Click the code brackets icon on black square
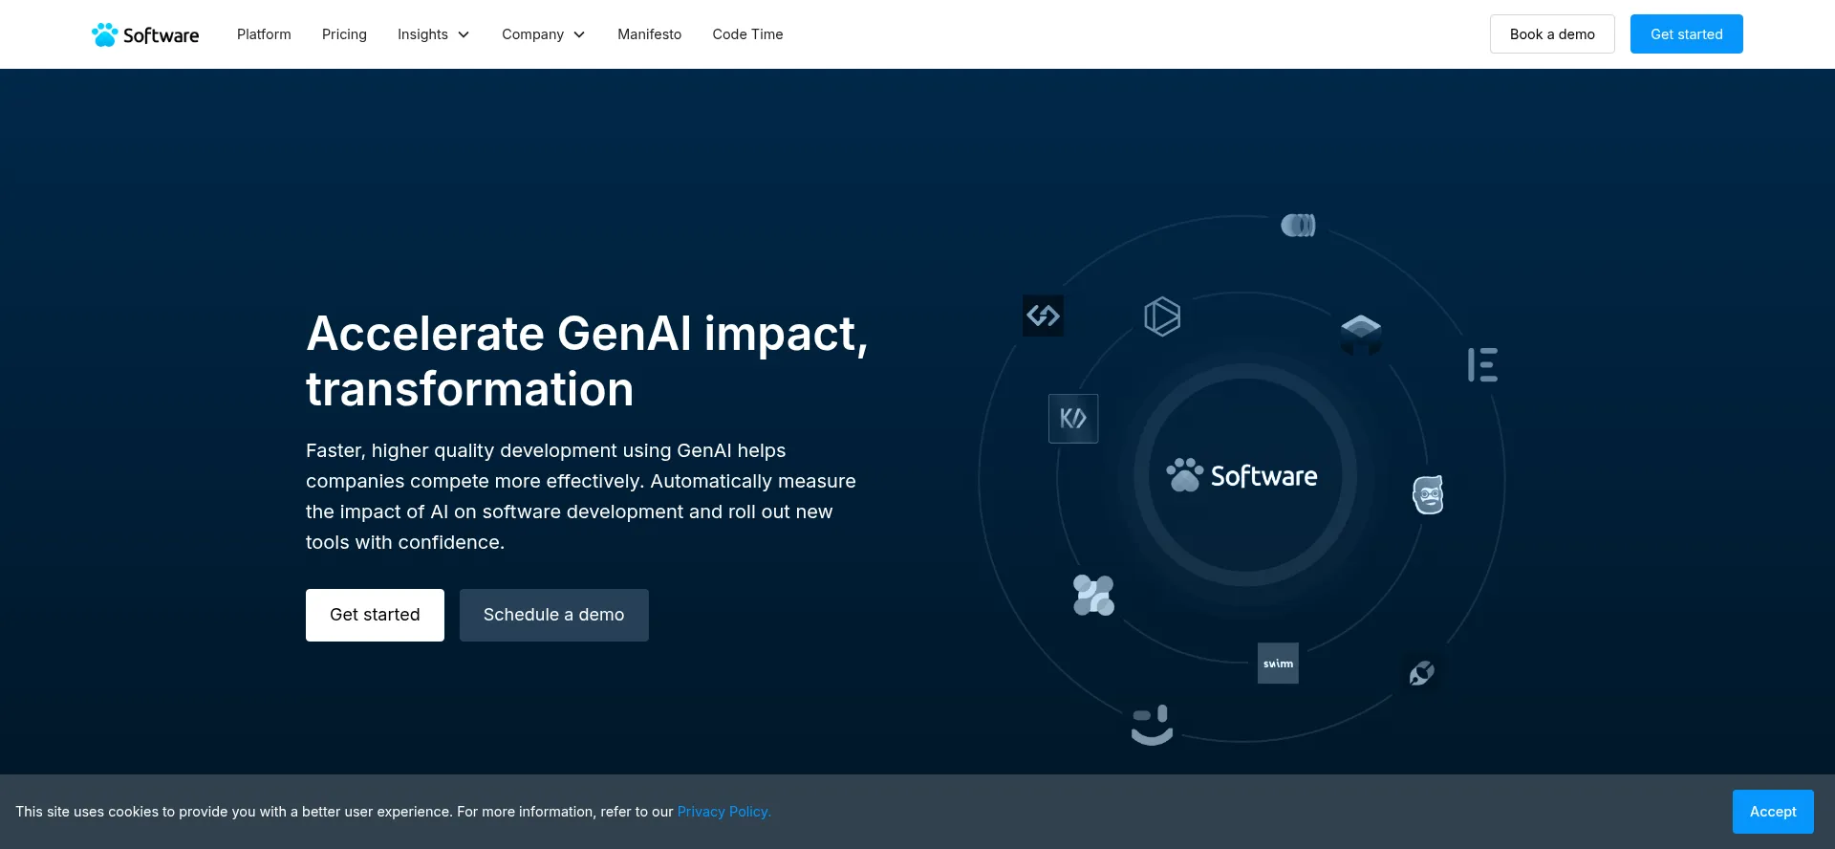Viewport: 1835px width, 849px height. click(1043, 316)
